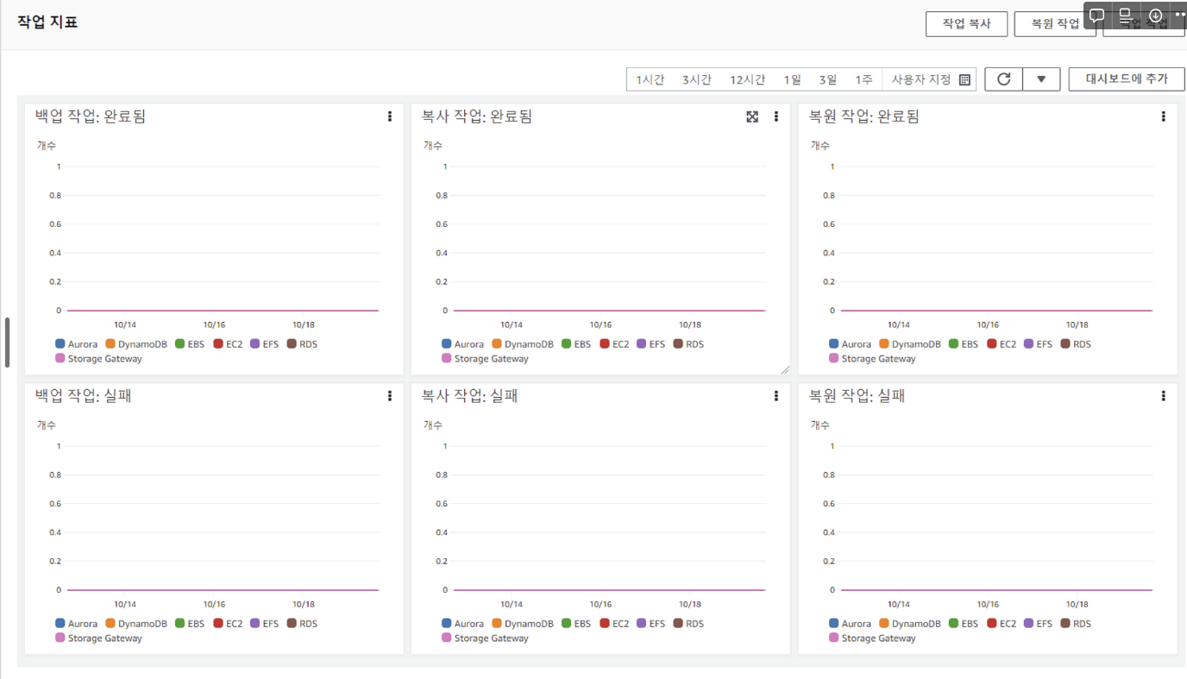Viewport: 1187px width, 679px height.
Task: Click the refresh icon button
Action: [1003, 79]
